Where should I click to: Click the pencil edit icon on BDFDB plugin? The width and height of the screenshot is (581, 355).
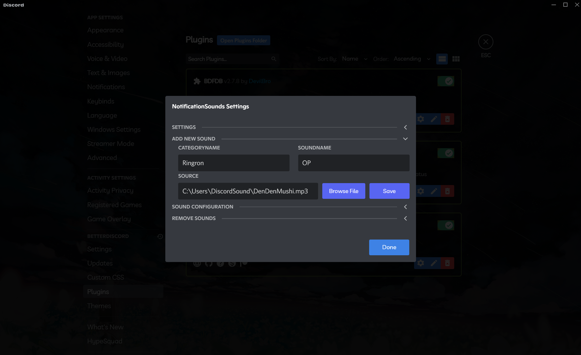pos(434,119)
